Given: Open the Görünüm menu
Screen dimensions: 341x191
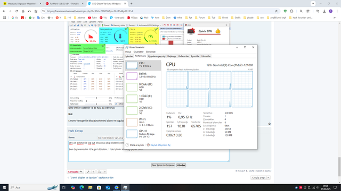Looking at the screenshot, I should pyautogui.click(x=151, y=52).
